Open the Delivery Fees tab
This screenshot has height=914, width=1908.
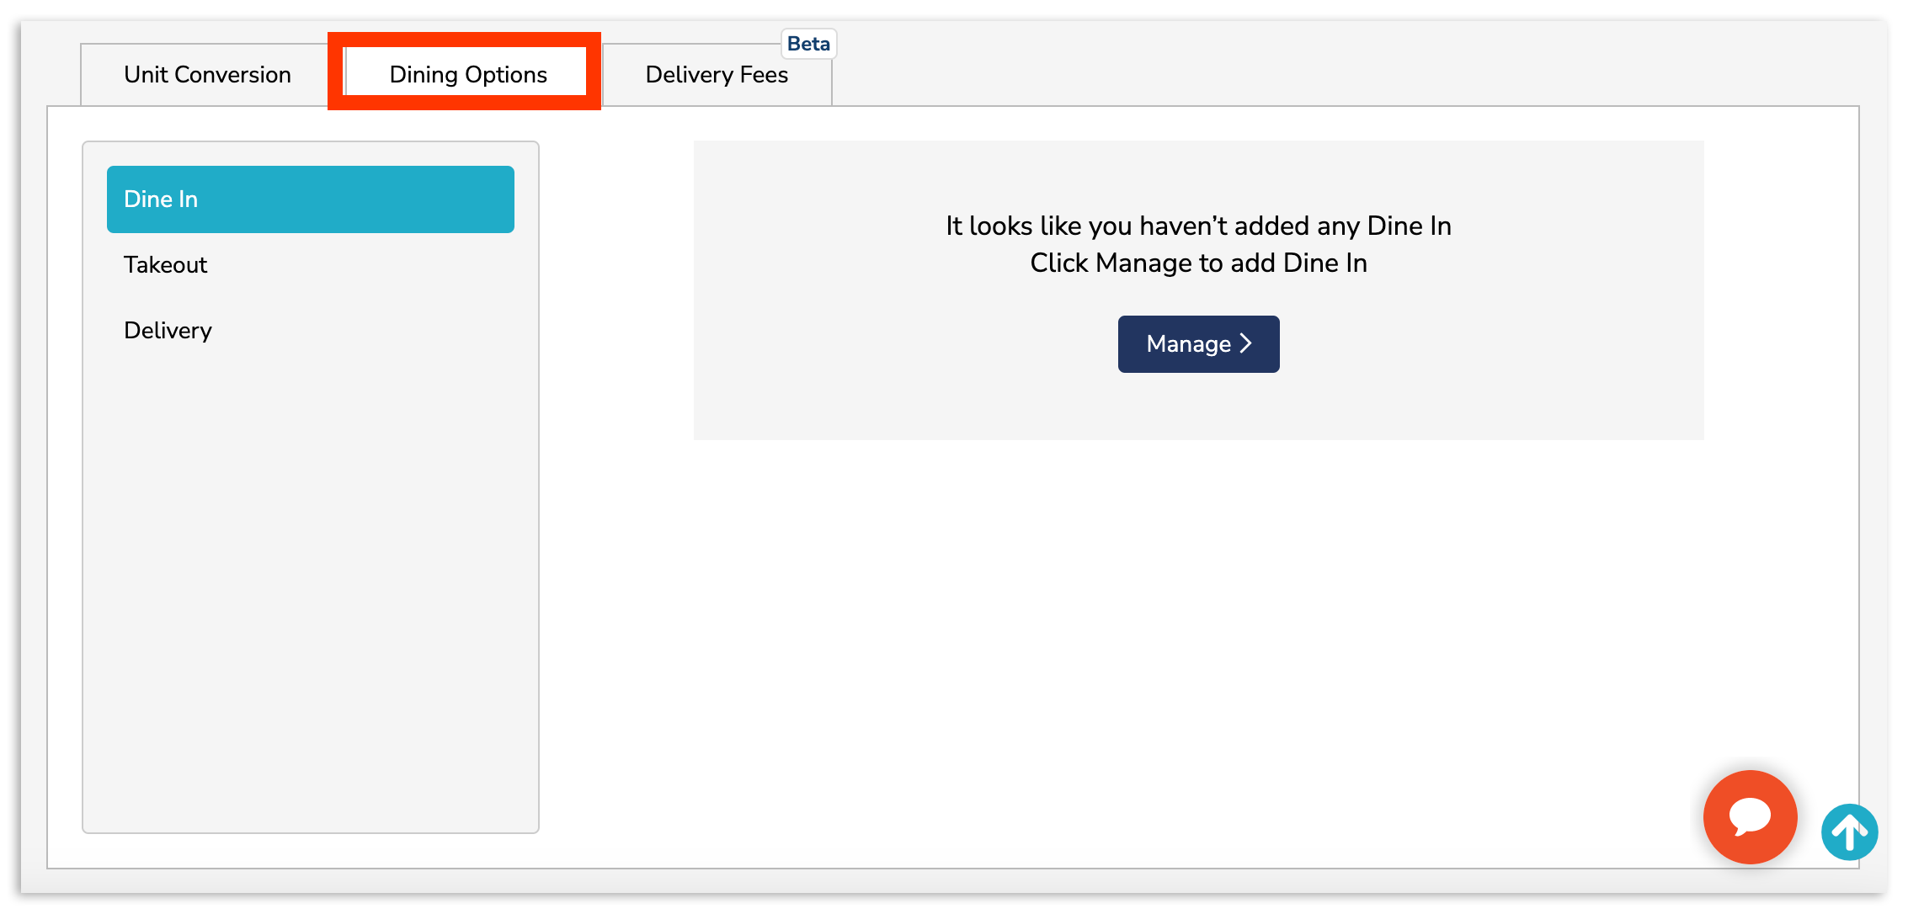(715, 74)
